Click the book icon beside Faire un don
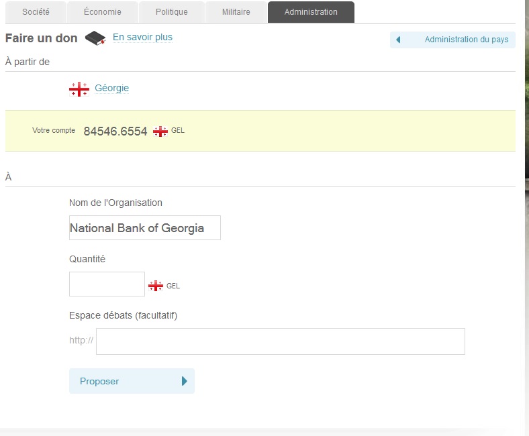 coord(95,38)
